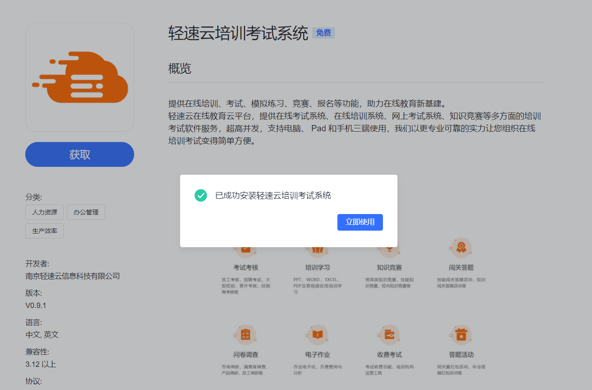This screenshot has width=592, height=390.
Task: Click the 人力资源 category tag
Action: click(x=45, y=212)
